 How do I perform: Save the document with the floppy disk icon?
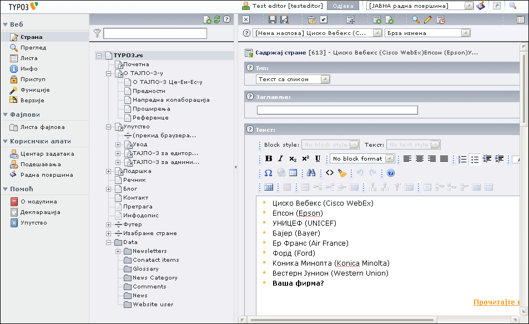(273, 19)
